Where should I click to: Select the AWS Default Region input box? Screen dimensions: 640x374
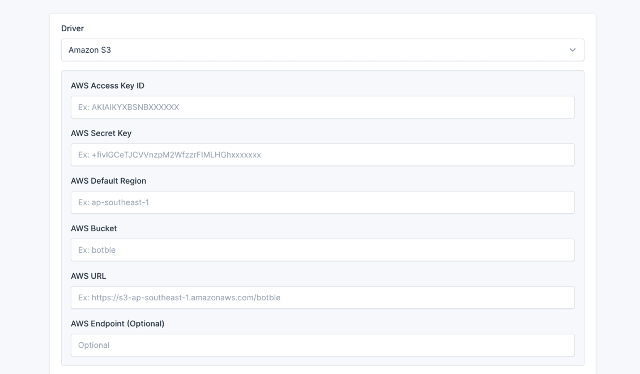322,202
